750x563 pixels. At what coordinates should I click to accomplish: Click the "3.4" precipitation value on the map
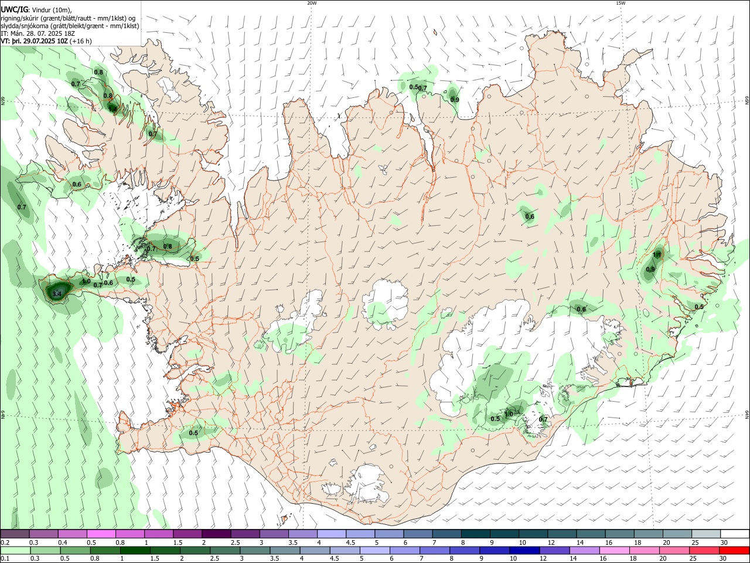[57, 293]
